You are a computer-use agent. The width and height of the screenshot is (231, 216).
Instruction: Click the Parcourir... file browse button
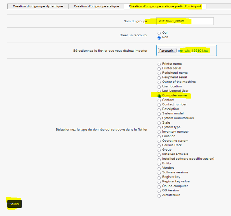[x=167, y=51]
